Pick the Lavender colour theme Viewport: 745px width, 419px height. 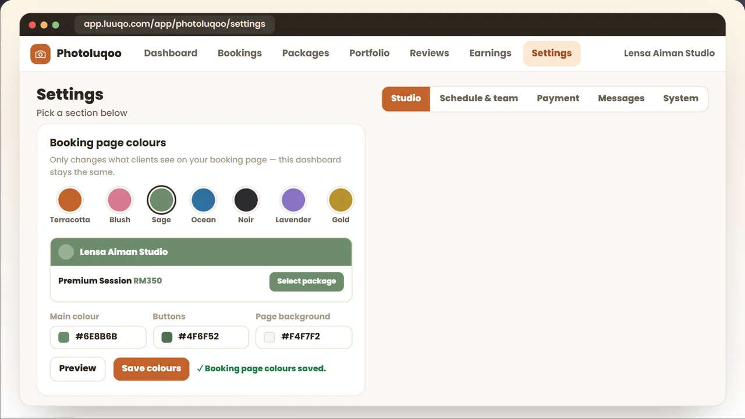(293, 200)
